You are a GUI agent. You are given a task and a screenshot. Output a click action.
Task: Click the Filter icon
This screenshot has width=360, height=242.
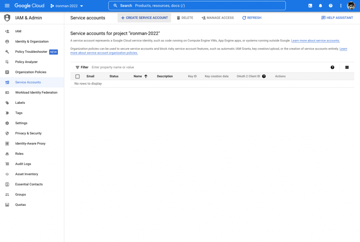coord(77,67)
